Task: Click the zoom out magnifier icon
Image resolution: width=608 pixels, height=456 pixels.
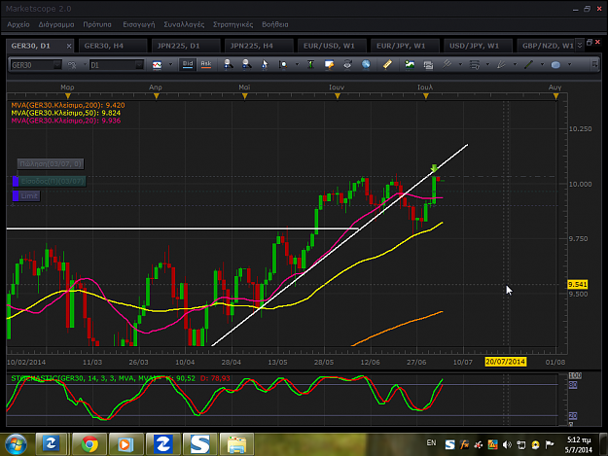Action: pyautogui.click(x=247, y=64)
